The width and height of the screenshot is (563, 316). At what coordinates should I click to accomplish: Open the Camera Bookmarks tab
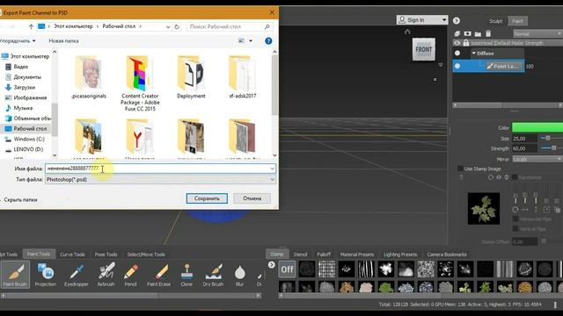pos(447,255)
